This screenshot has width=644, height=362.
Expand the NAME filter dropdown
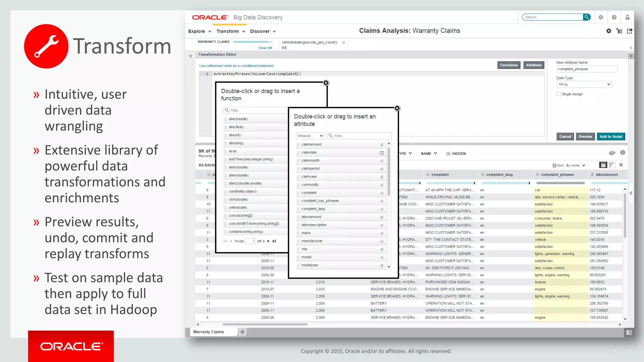tap(429, 154)
